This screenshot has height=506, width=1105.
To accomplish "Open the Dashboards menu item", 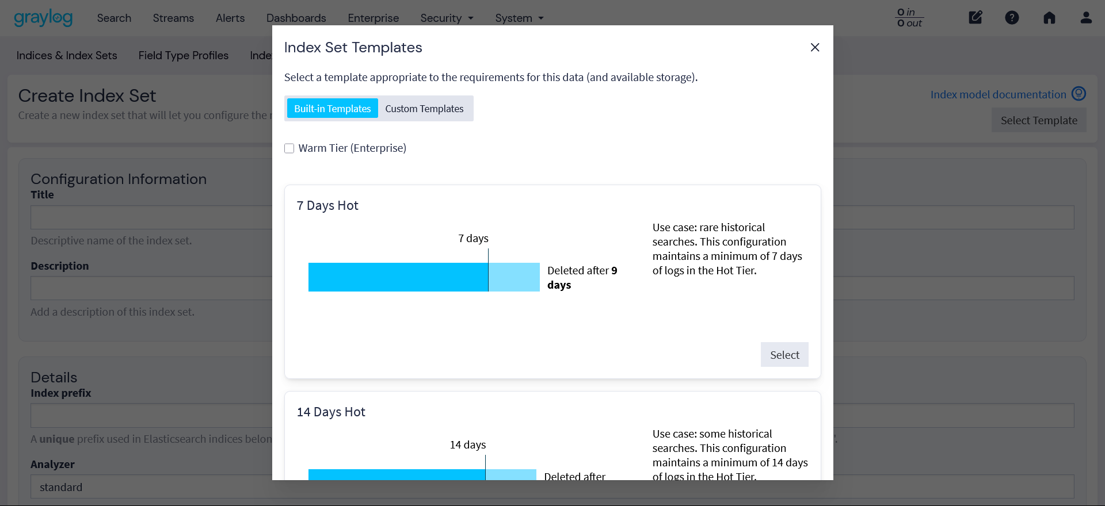I will point(296,18).
